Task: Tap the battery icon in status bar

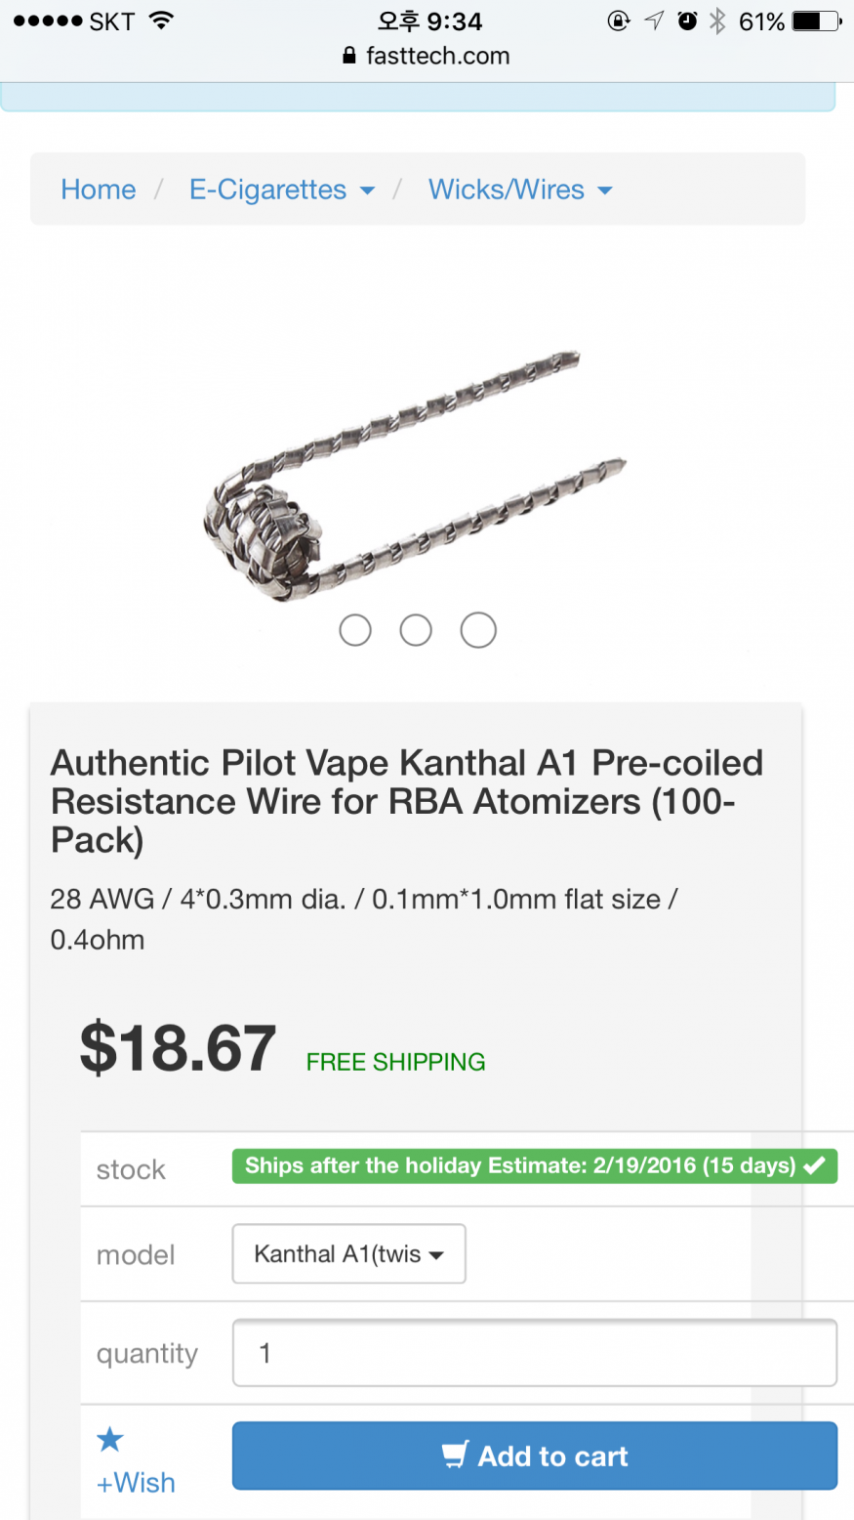Action: [x=817, y=21]
